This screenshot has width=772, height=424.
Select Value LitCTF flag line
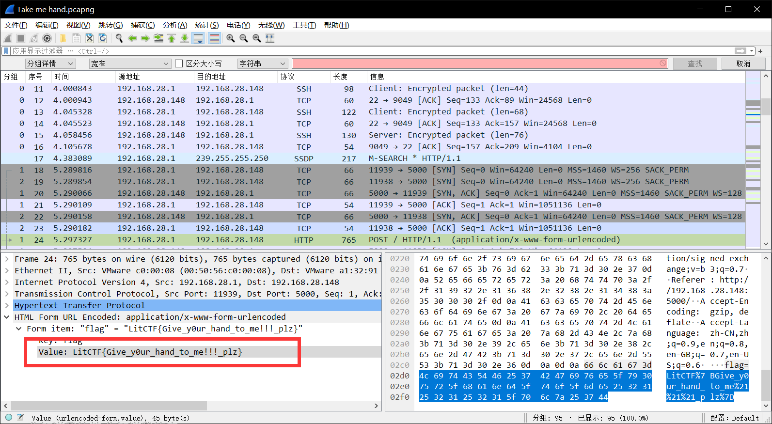(210, 352)
